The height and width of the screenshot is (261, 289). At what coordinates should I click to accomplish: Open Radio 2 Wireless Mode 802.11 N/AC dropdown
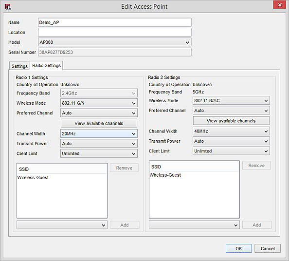(231, 100)
